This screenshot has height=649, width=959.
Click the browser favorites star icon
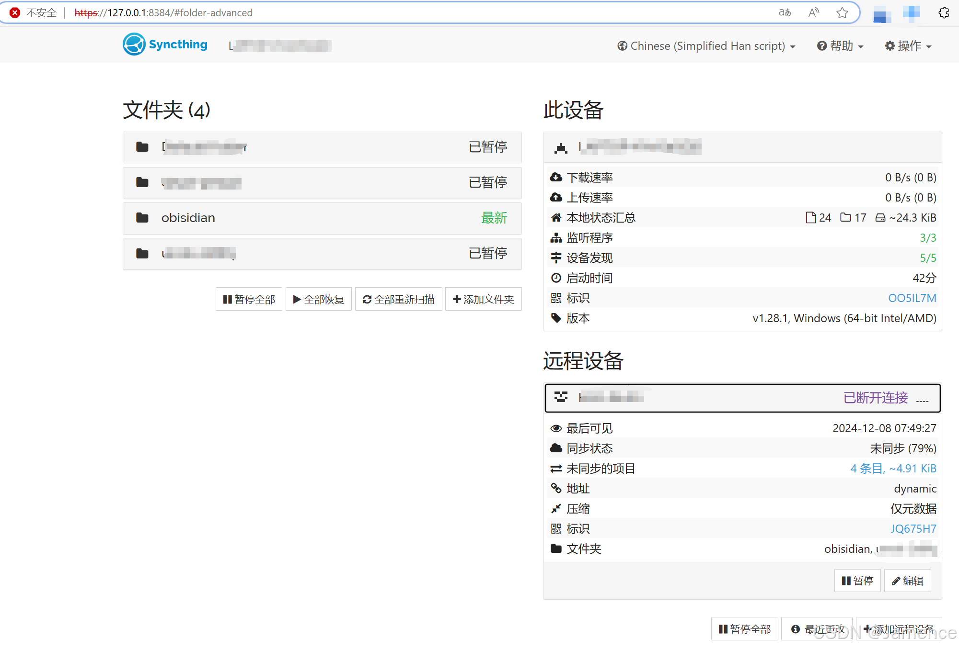pyautogui.click(x=842, y=13)
